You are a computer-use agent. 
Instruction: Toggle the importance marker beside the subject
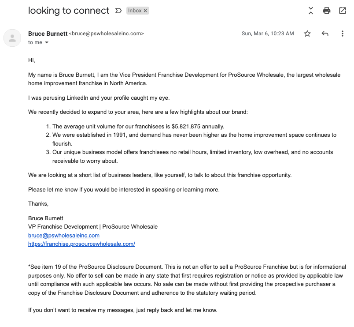coord(118,11)
